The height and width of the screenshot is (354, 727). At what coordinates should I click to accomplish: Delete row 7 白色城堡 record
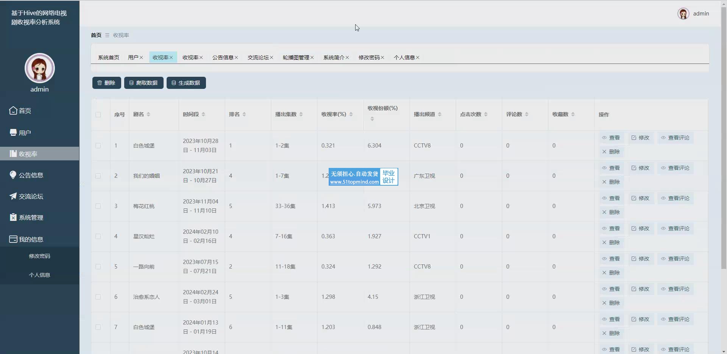611,333
